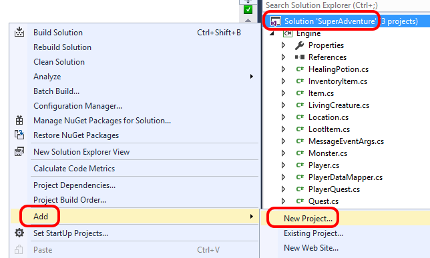The width and height of the screenshot is (430, 258).
Task: Click the C# icon beside LivingCreature.cs
Action: point(300,105)
